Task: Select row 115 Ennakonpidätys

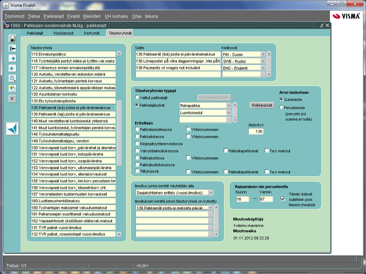Action: coord(73,54)
